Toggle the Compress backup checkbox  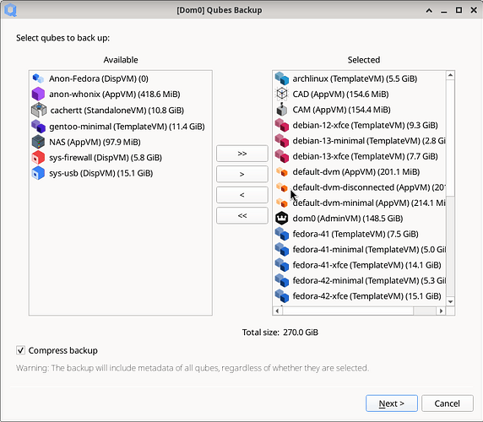20,350
